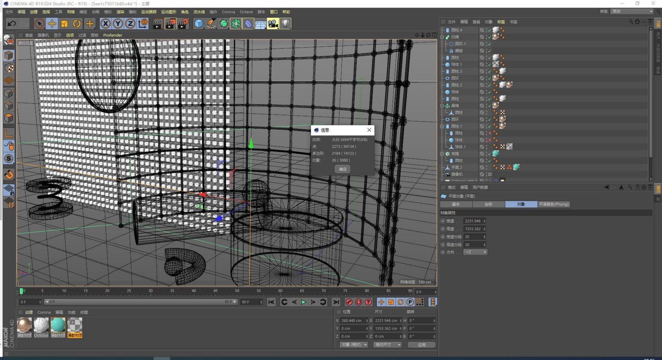Select the Move tool in top toolbar

52,23
